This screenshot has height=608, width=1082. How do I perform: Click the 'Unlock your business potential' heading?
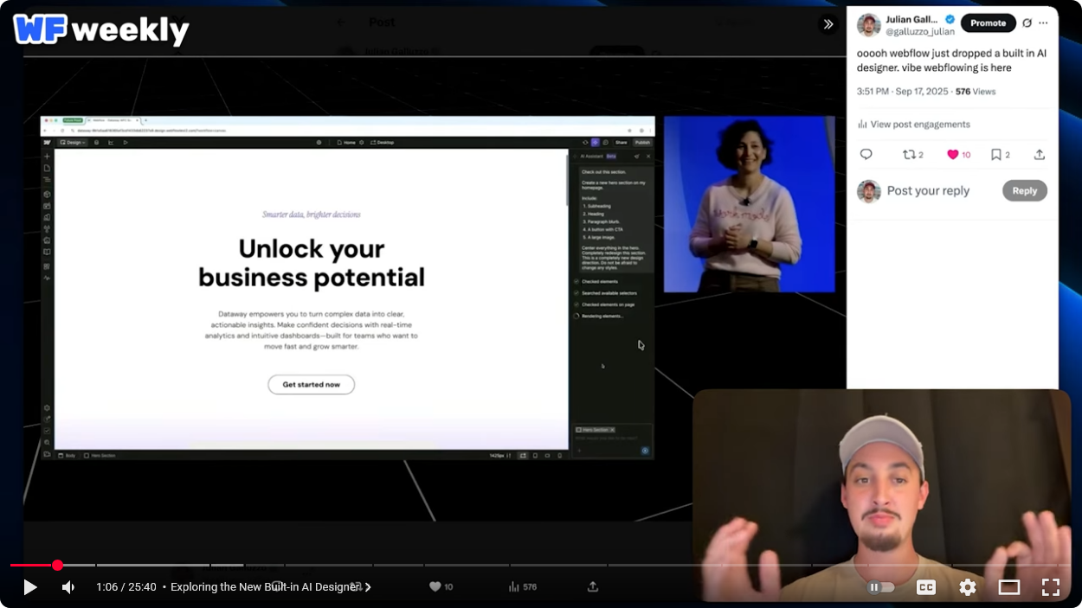312,263
